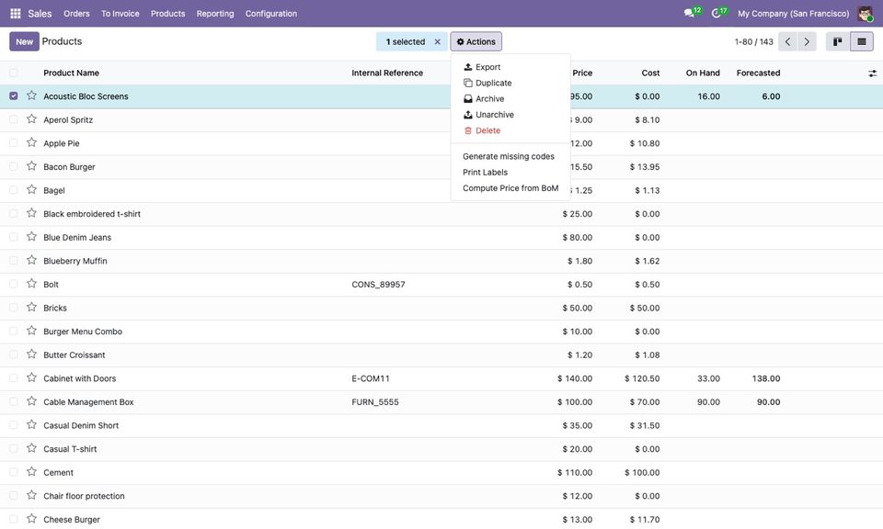This screenshot has width=883, height=529.
Task: Star the Apple Pie product
Action: [x=31, y=142]
